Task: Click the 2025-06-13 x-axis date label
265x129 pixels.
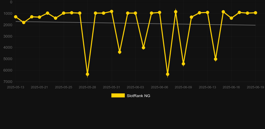Action: click(x=207, y=87)
